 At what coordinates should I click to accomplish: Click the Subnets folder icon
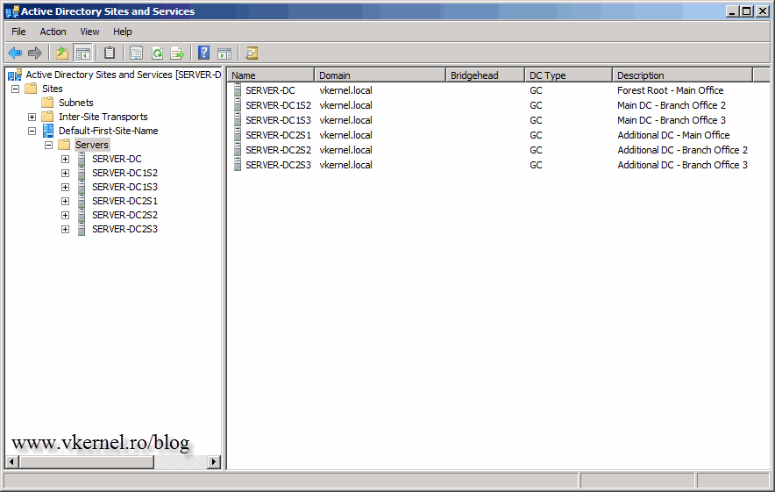pos(47,103)
